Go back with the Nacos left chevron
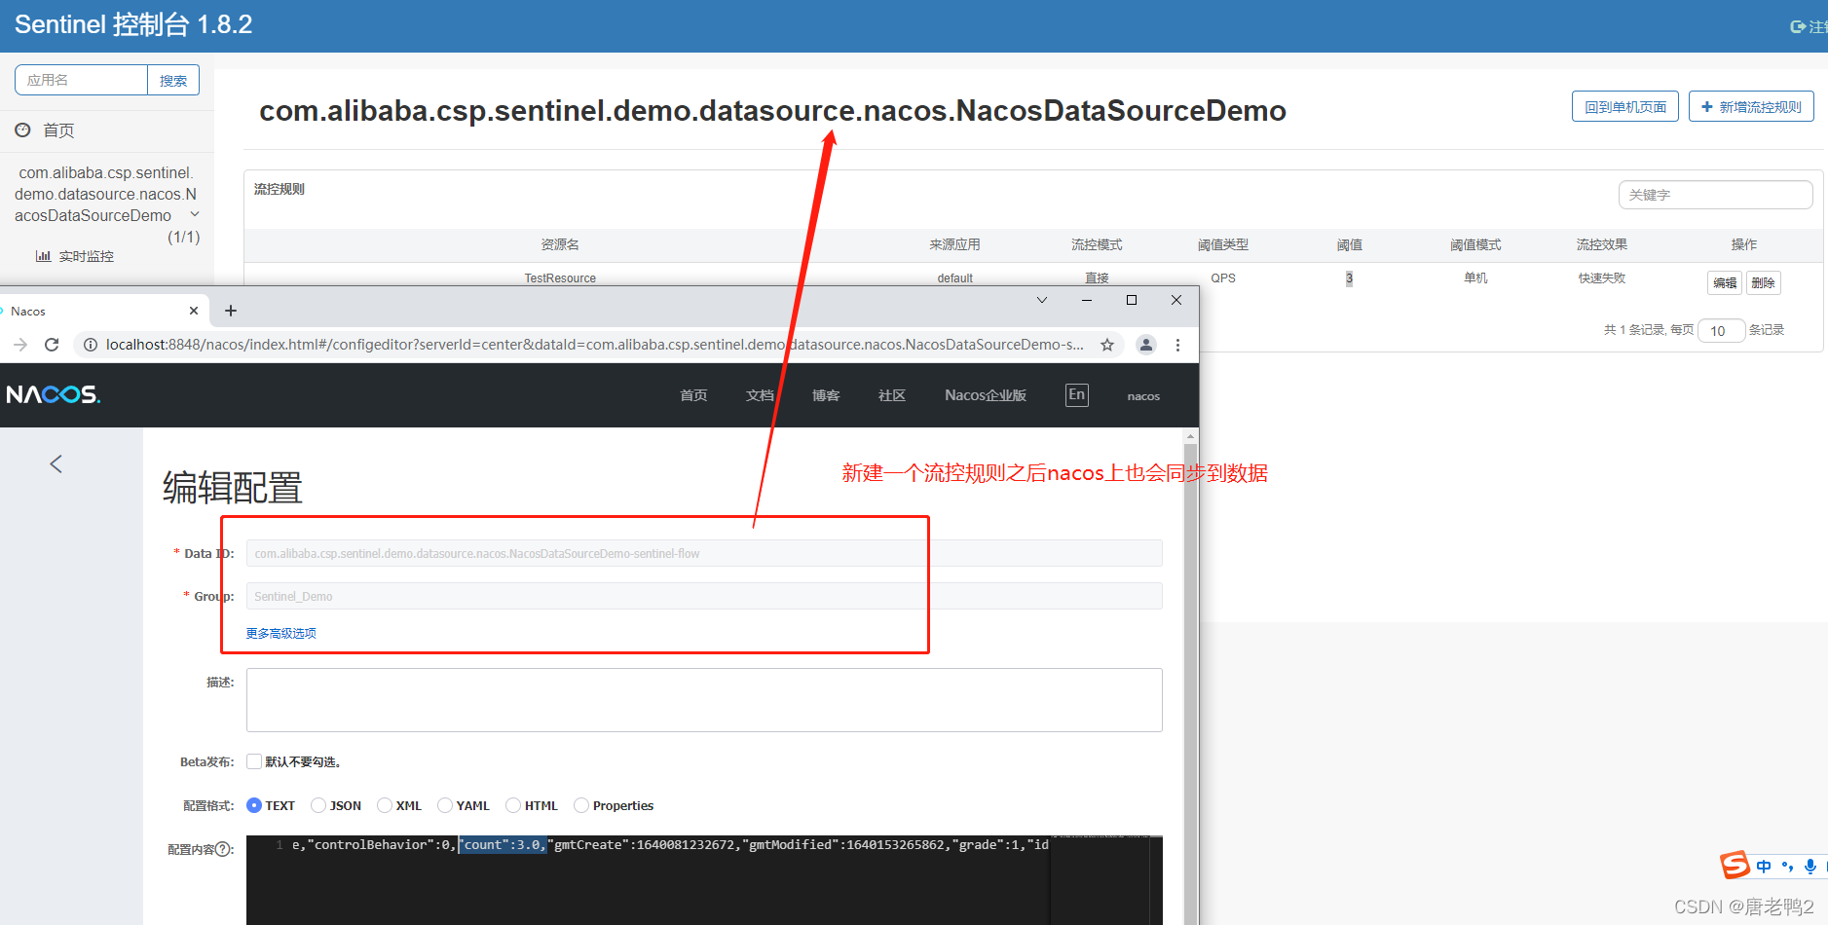 pyautogui.click(x=56, y=463)
